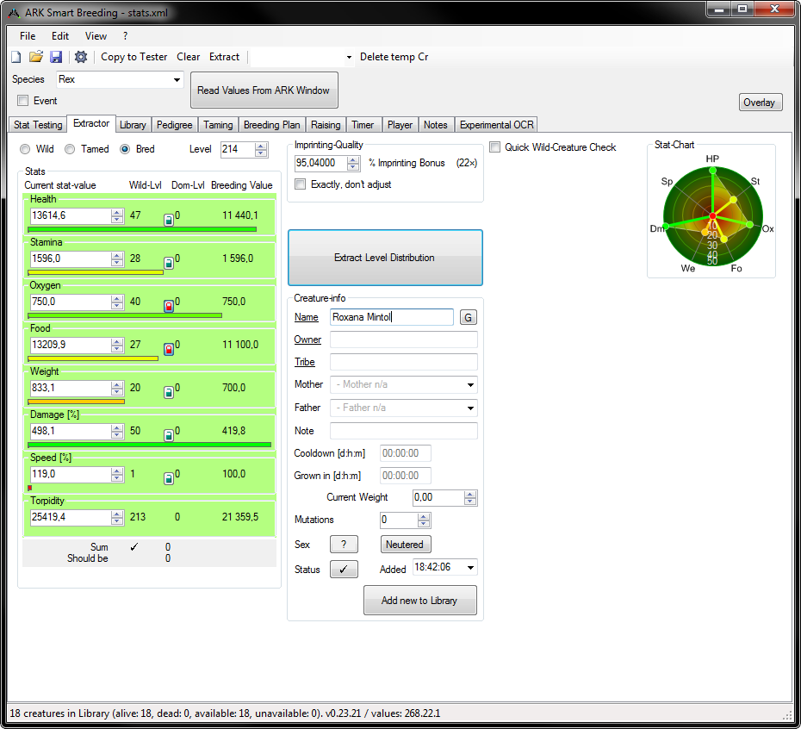Create a new file via toolbar icon

16,56
